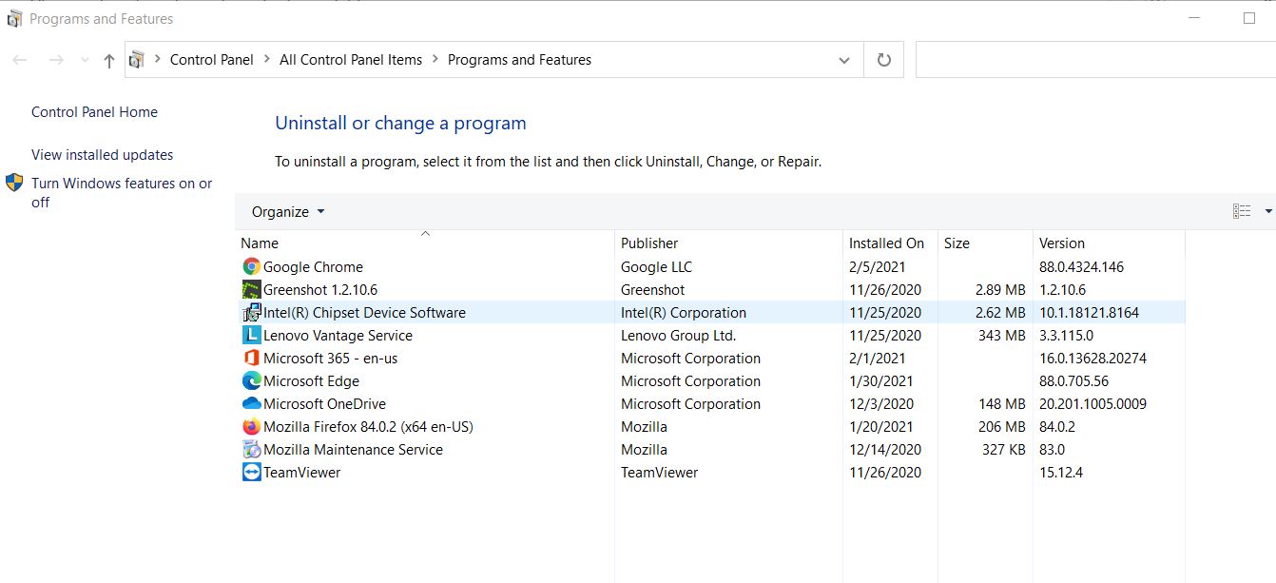Open View installed updates link
1276x583 pixels.
(x=102, y=155)
